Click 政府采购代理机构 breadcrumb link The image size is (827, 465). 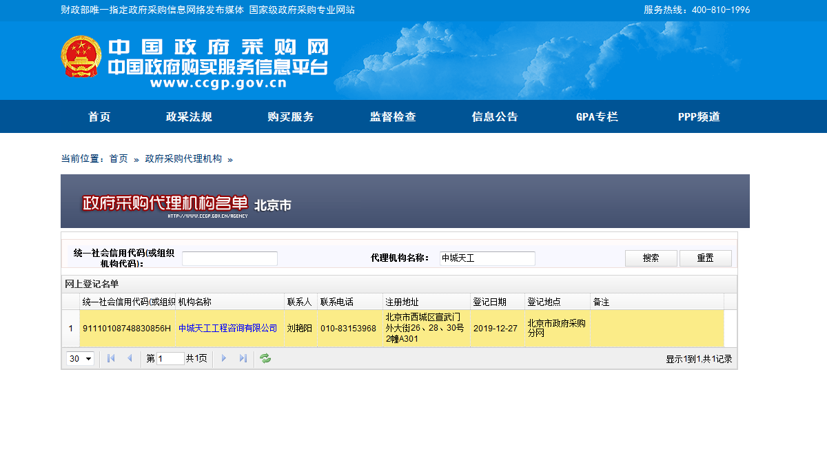click(x=183, y=159)
